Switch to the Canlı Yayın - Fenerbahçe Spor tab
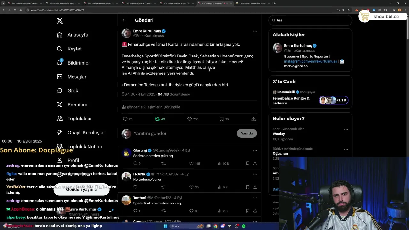This screenshot has width=409, height=230. (x=252, y=3)
